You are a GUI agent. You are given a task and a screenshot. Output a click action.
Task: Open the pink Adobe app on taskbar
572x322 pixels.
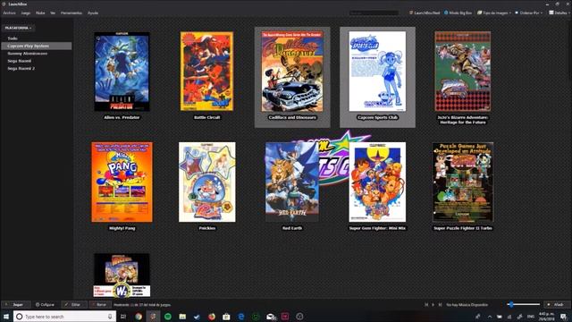coord(285,317)
